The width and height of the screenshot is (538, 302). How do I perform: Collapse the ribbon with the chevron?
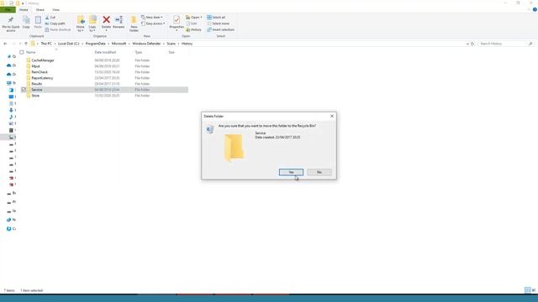pos(529,9)
